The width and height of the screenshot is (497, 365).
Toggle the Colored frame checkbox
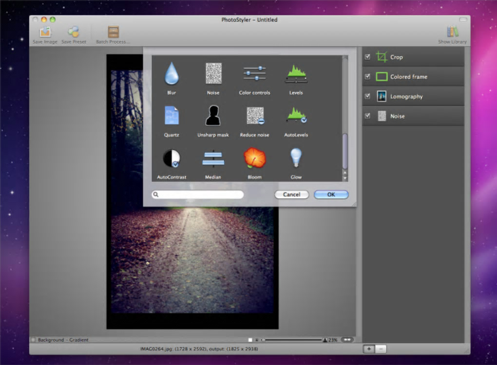[367, 76]
